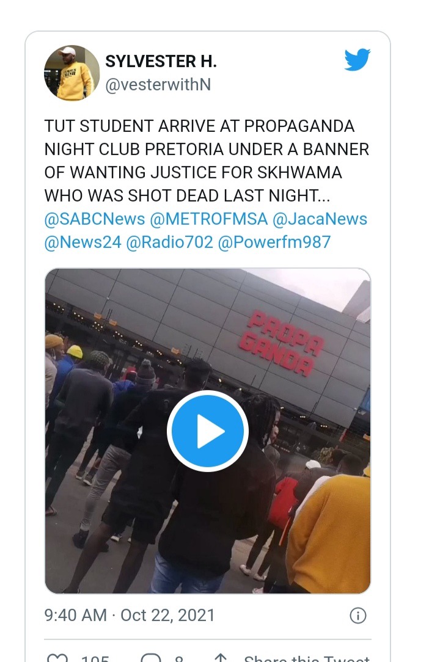Open the 9:40 AM Oct 22, 2021 timestamp
Screen dimensions: 440x662
pyautogui.click(x=130, y=615)
